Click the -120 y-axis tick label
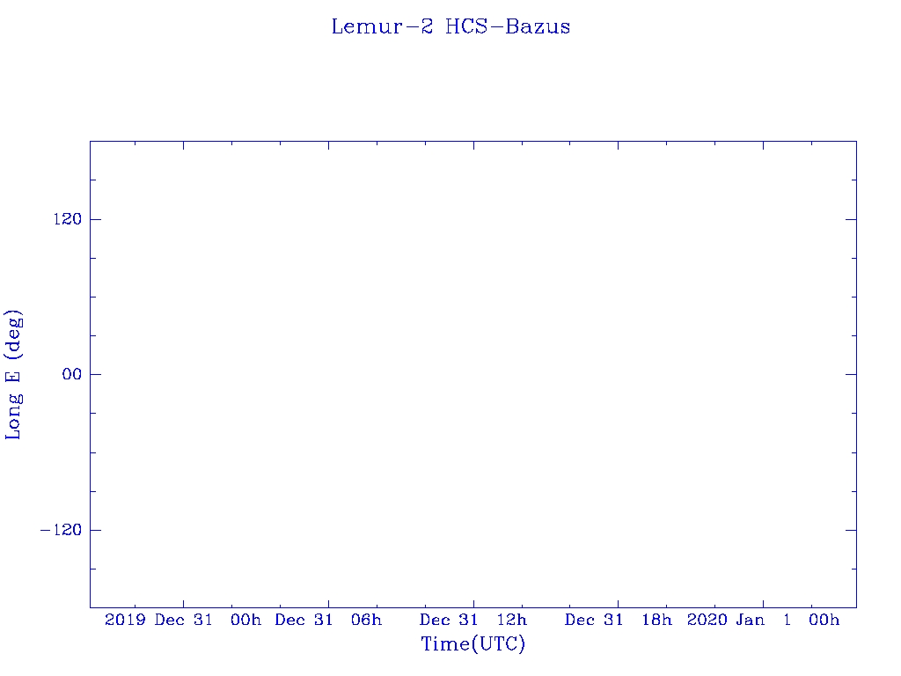This screenshot has height=676, width=901. (60, 530)
